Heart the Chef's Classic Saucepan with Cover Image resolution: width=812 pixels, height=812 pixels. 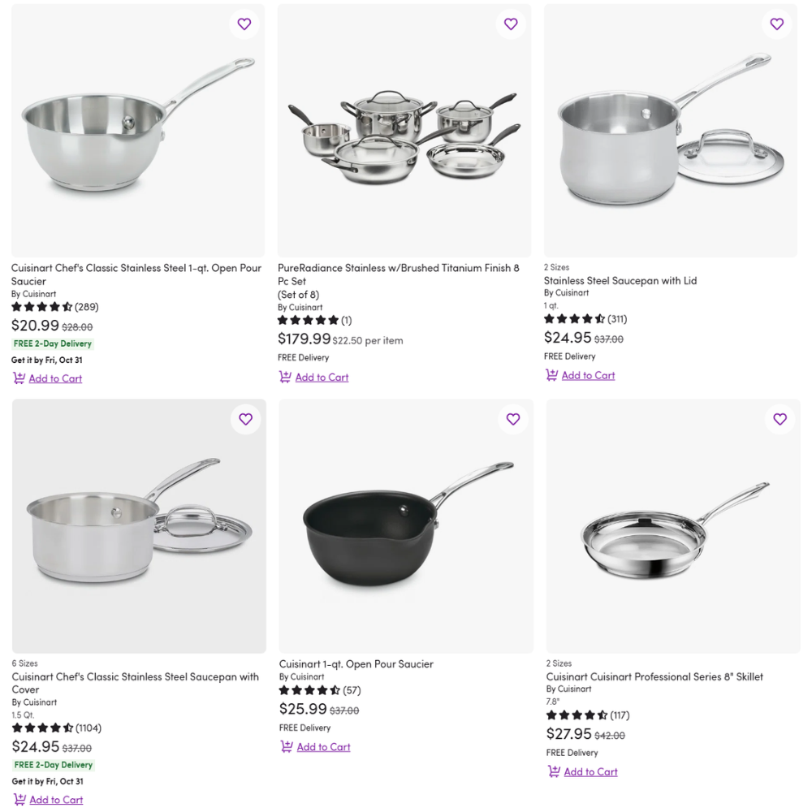click(245, 419)
